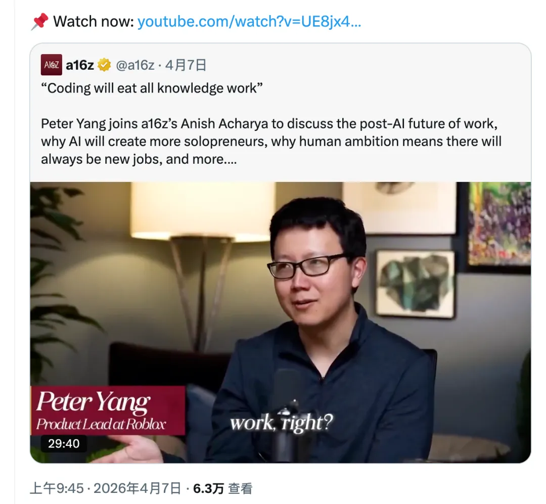546x504 pixels.
Task: Click the 6.3万 查看 view count
Action: 222,488
